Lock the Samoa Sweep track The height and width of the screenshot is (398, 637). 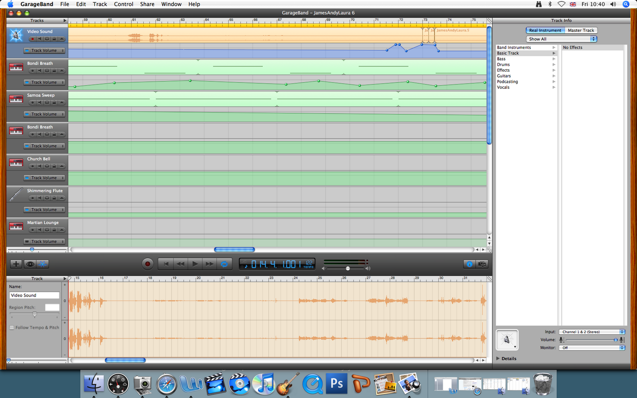54,103
